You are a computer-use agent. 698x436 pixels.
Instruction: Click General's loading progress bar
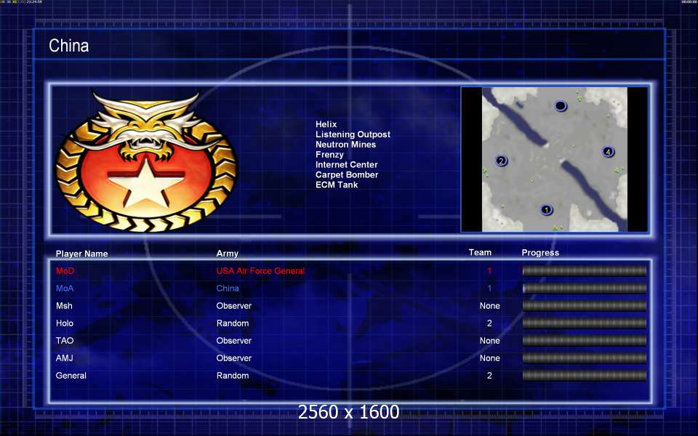pos(585,376)
